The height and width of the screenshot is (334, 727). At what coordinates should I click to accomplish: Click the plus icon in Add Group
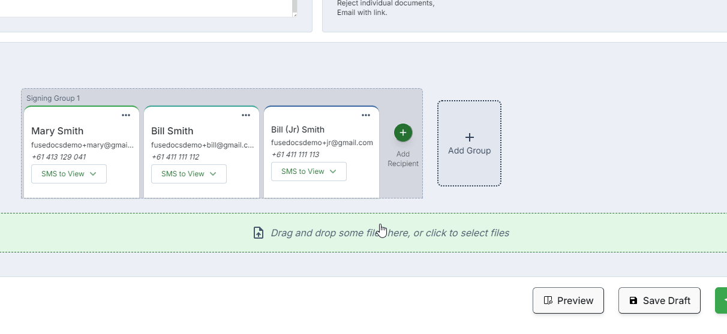tap(470, 137)
